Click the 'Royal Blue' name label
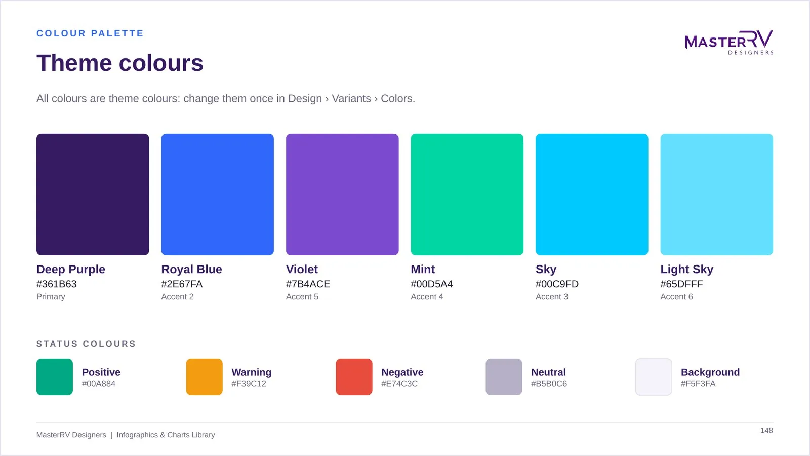This screenshot has width=810, height=456. click(191, 269)
